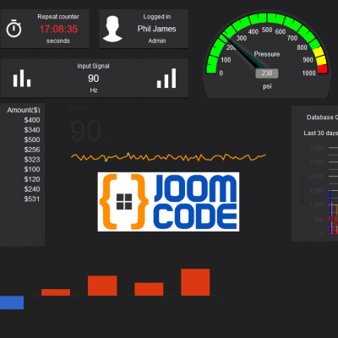
Task: Click the orange sparkline chart
Action: click(x=168, y=157)
